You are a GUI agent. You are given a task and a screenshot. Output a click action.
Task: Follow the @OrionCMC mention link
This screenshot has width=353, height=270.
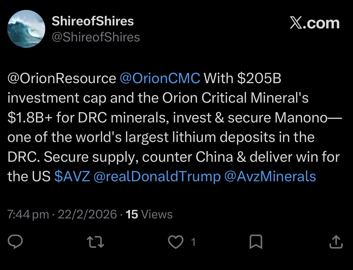[x=160, y=78]
